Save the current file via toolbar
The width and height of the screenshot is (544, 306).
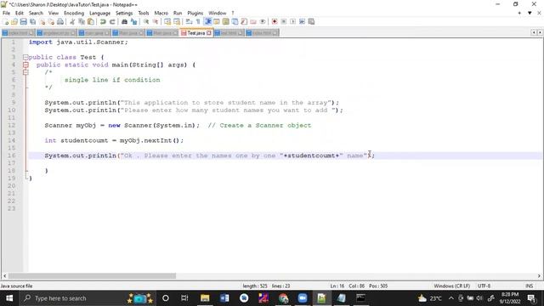23,21
